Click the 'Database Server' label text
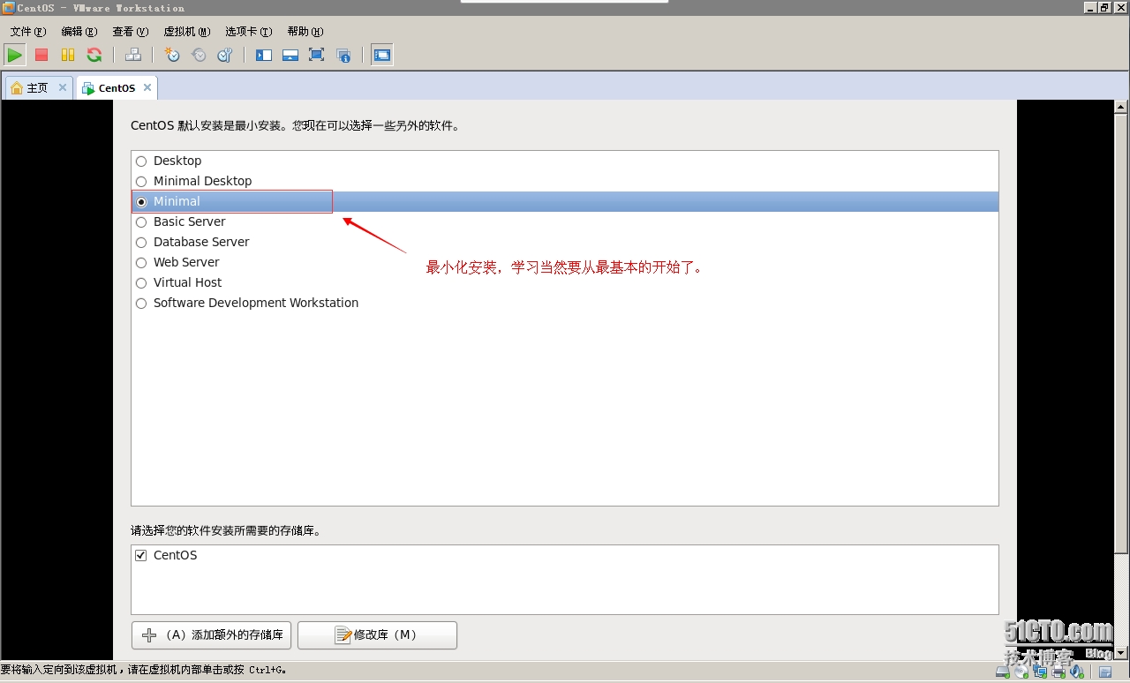Image resolution: width=1130 pixels, height=683 pixels. [x=201, y=242]
